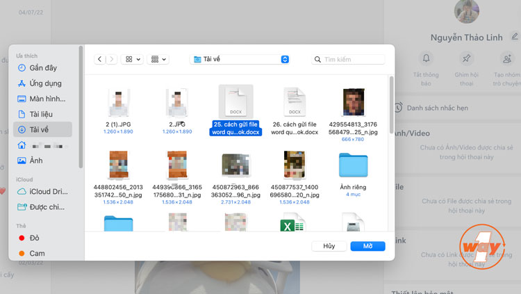Open the icon view options dropdown
Screen dimensions: 521x294
tap(132, 59)
